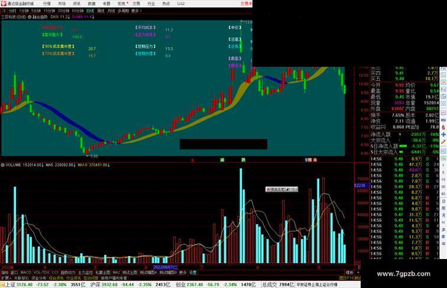Image resolution: width=447 pixels, height=288 pixels.
Task: Click the RSI icon in right sidebar
Action: (x=443, y=120)
